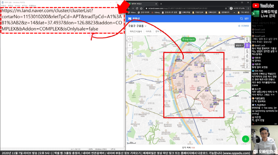Open the 편집 menu in Notepad
This screenshot has height=155, width=278.
10,6
